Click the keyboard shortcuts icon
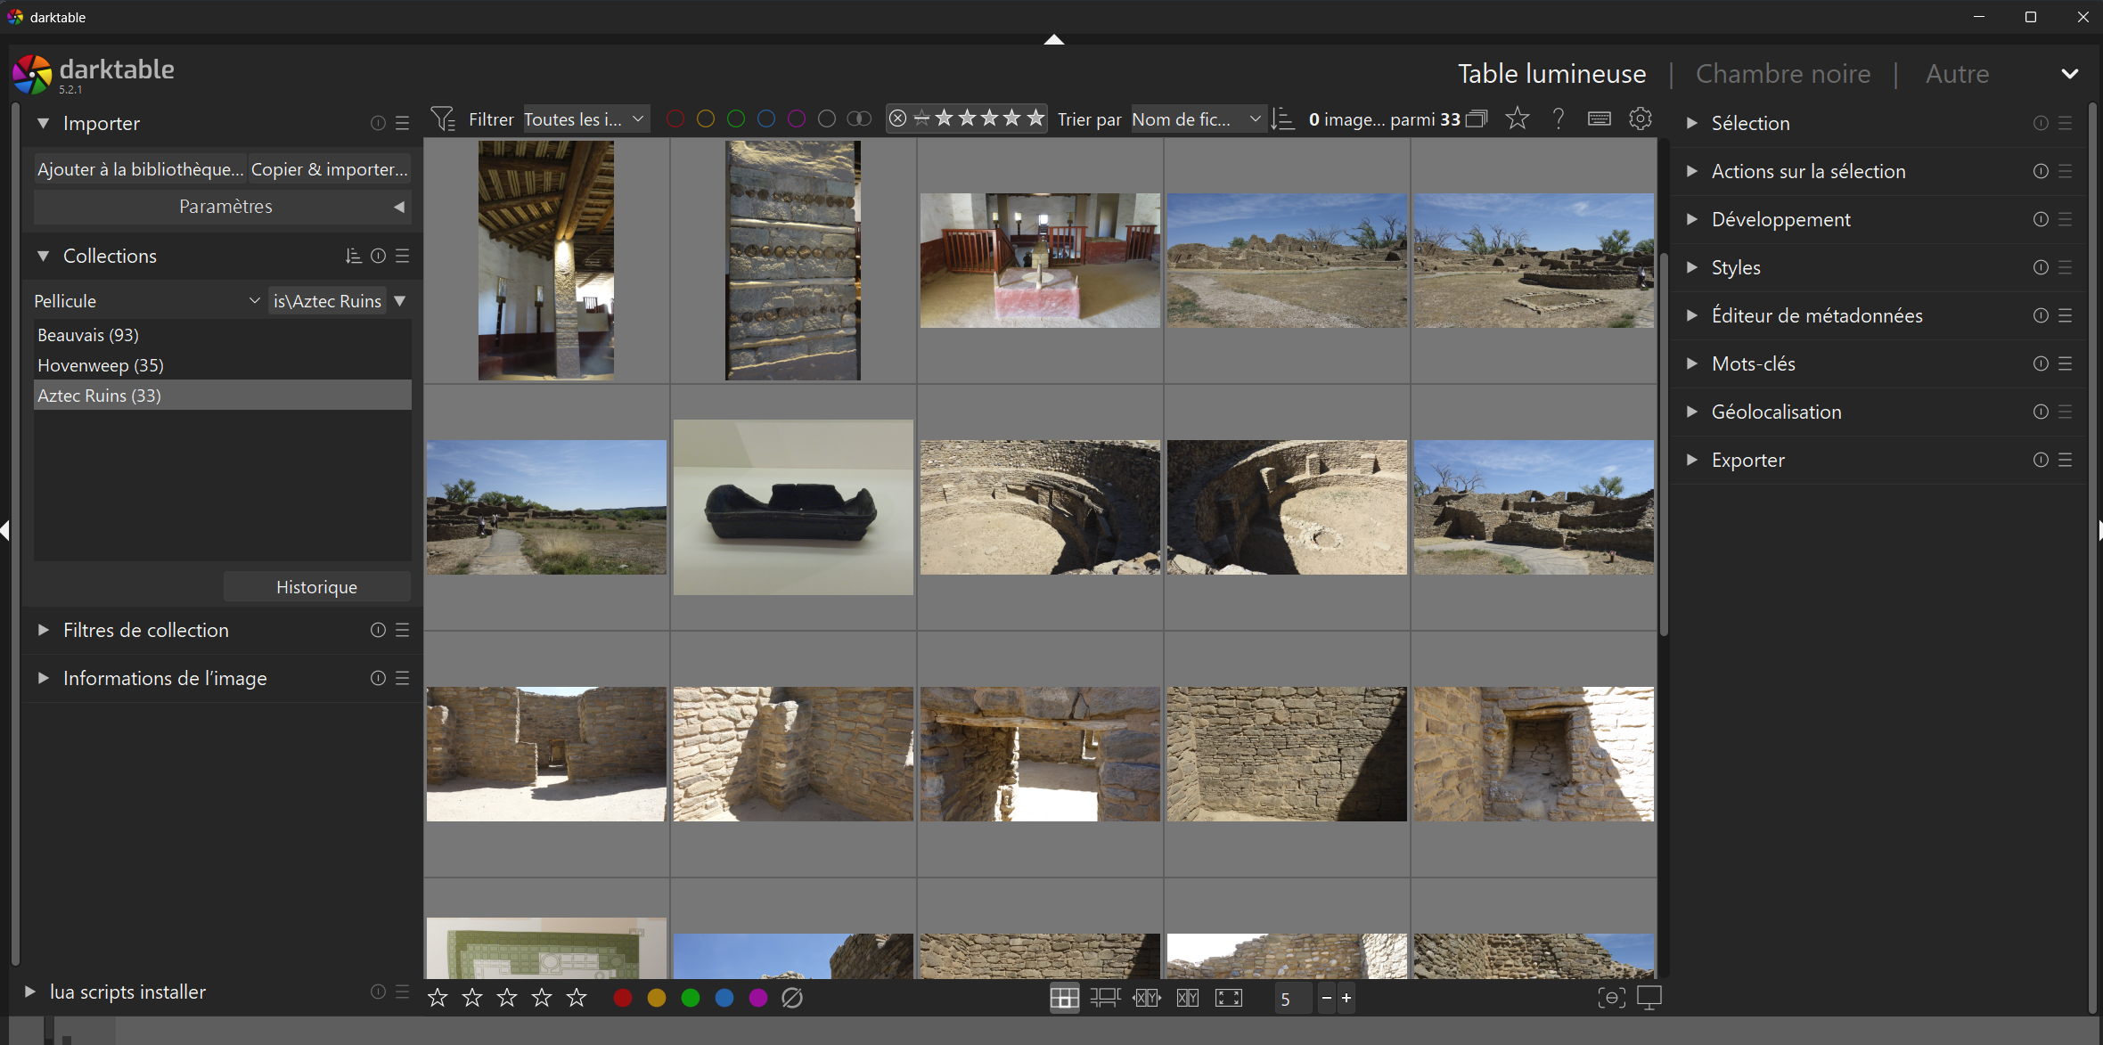 click(x=1600, y=118)
